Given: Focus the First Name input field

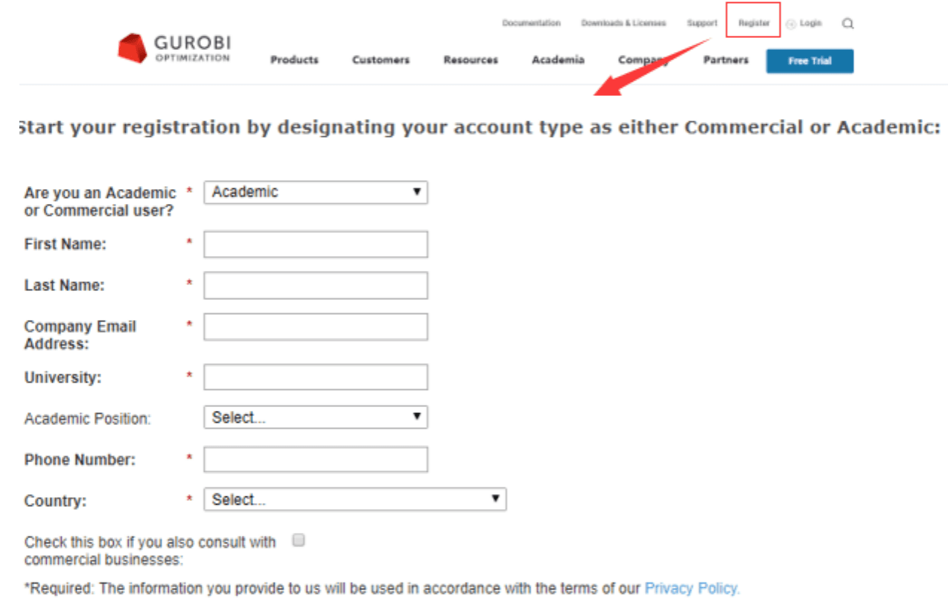Looking at the screenshot, I should point(316,244).
